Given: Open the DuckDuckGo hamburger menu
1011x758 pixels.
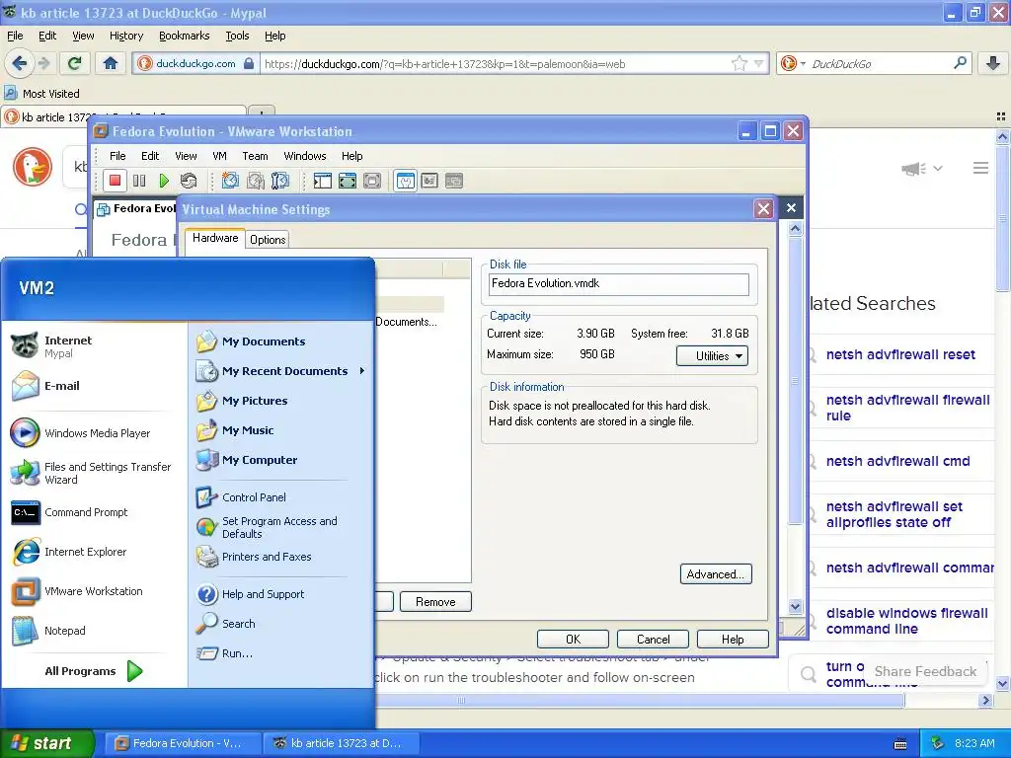Looking at the screenshot, I should tap(980, 168).
